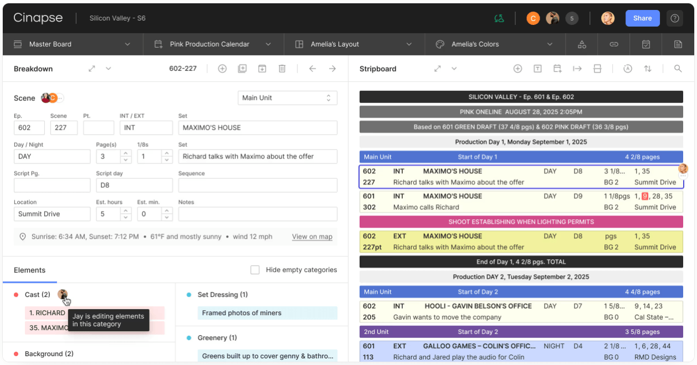Screen dimensions: 697x365
Task: Open the document report icon in toolbar
Action: (678, 44)
